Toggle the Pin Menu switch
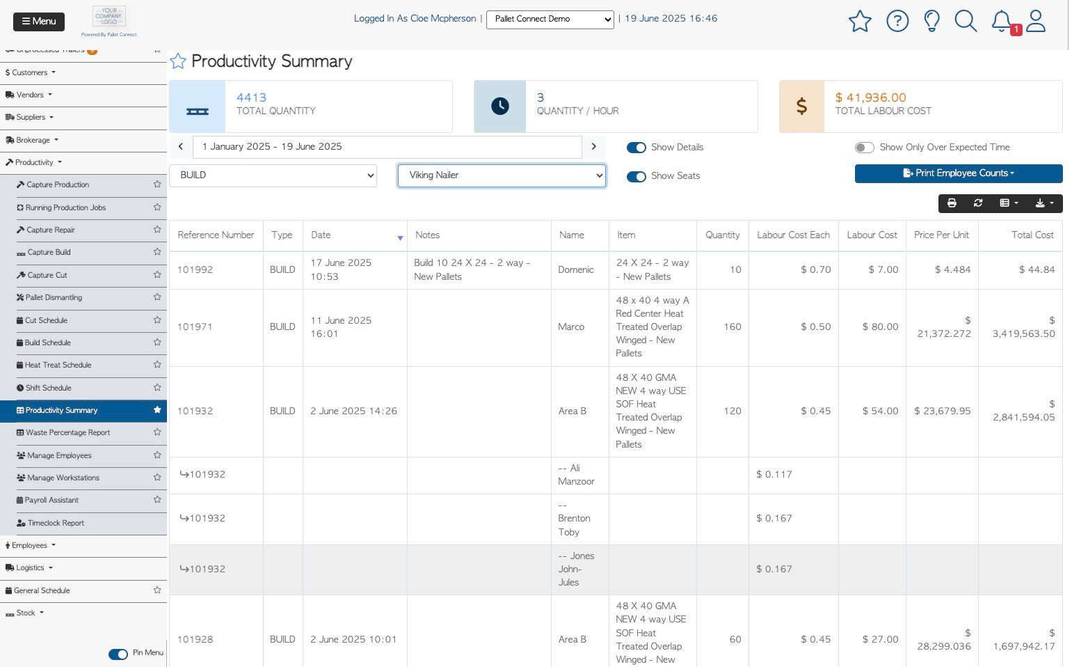 (x=118, y=654)
